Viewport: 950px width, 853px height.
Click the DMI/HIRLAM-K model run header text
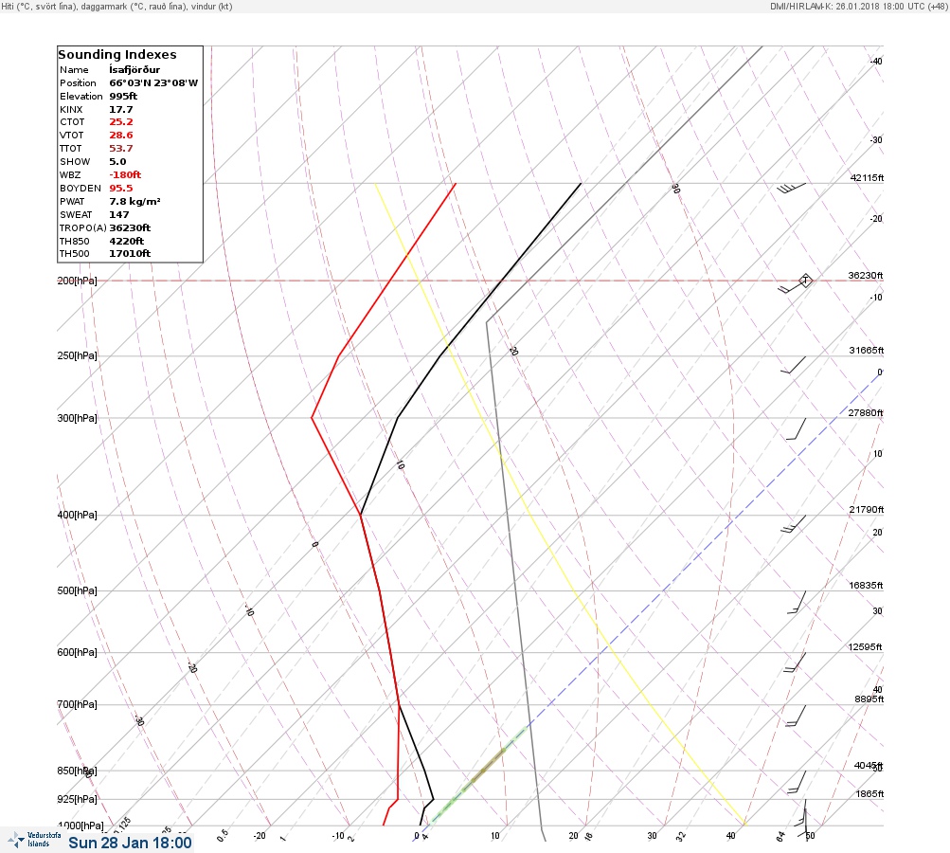pos(858,6)
